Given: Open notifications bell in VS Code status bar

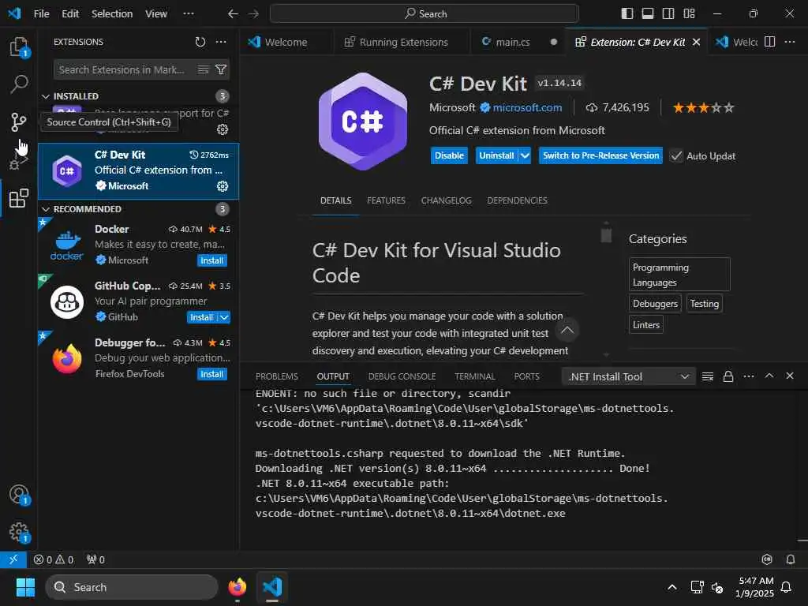Looking at the screenshot, I should click(x=791, y=559).
